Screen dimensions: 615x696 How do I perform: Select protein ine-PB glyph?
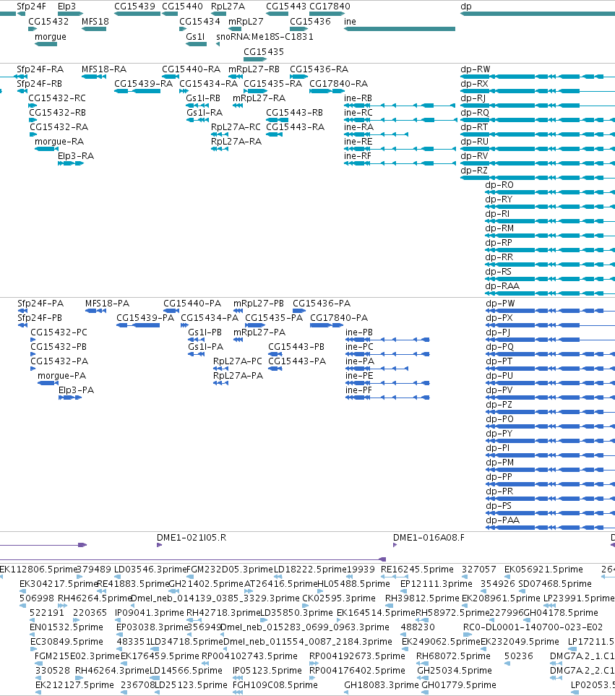pos(387,340)
